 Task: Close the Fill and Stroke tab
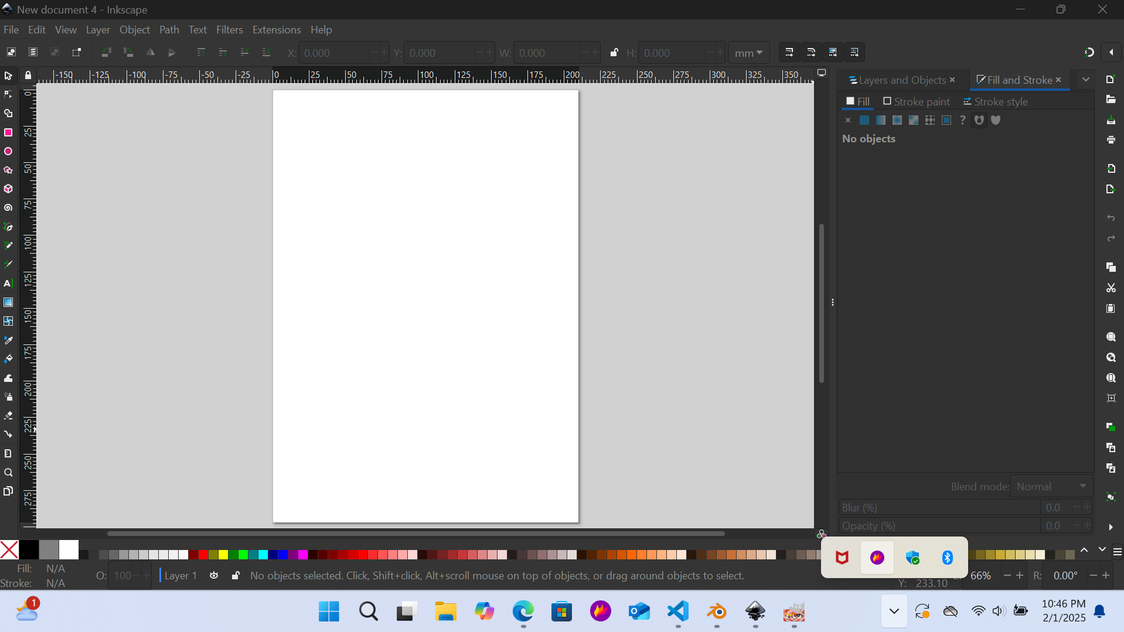(1058, 80)
